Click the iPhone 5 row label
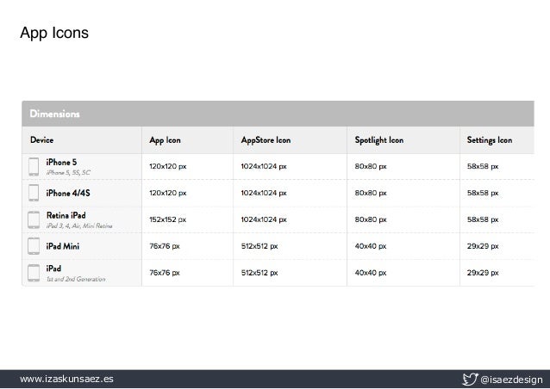The width and height of the screenshot is (550, 389). pyautogui.click(x=61, y=162)
